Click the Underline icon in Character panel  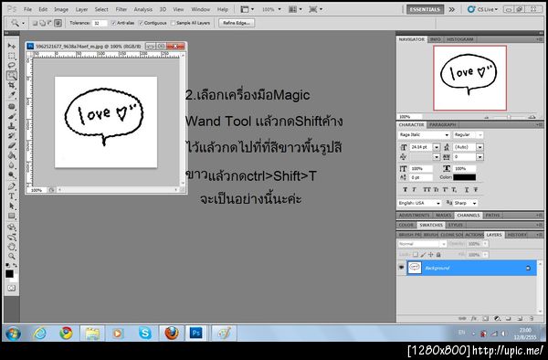[x=467, y=189]
